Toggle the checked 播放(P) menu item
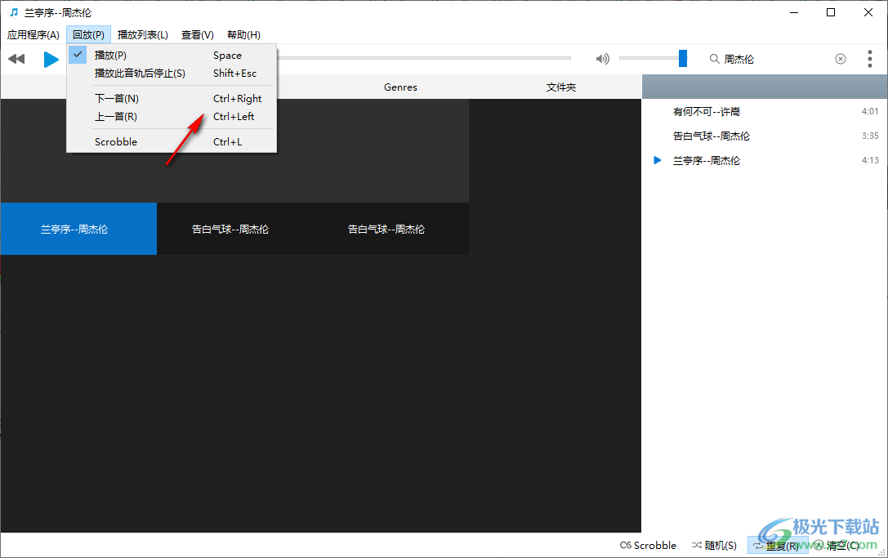 point(172,55)
